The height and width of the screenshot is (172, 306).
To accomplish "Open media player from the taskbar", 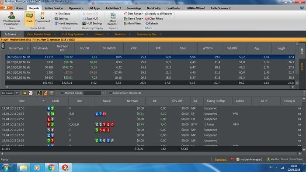I will pyautogui.click(x=37, y=168).
